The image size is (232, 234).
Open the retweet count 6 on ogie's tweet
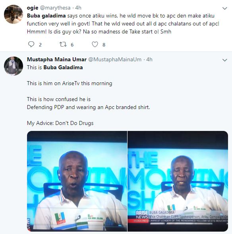point(72,45)
